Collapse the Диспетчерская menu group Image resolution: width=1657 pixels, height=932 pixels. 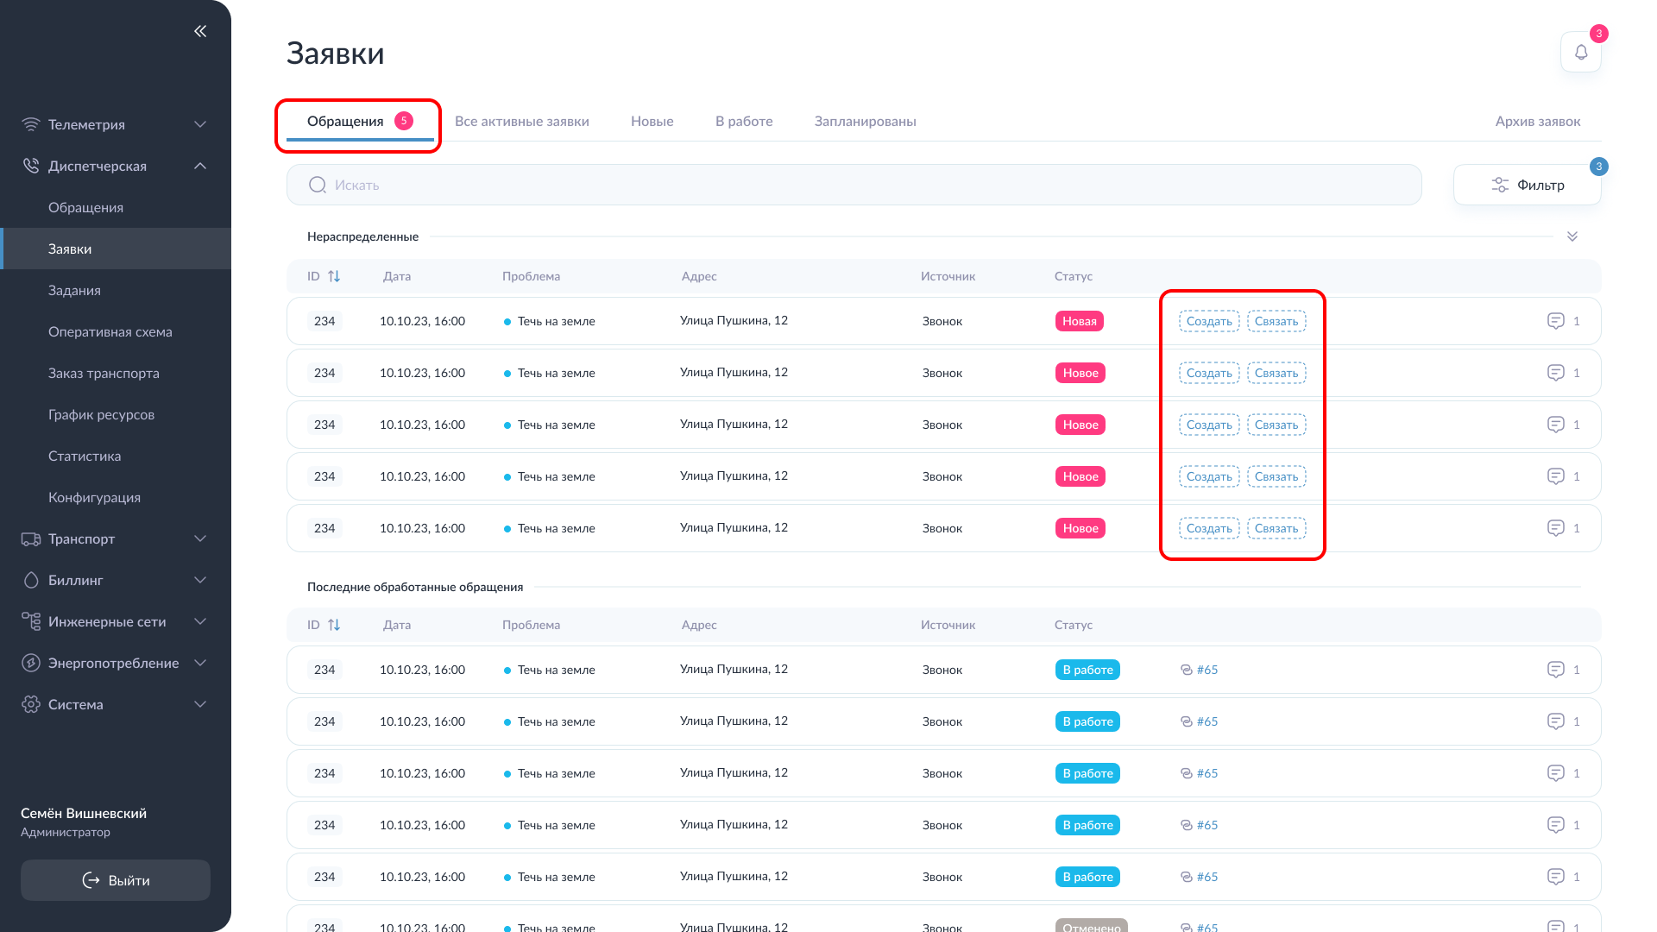[200, 166]
